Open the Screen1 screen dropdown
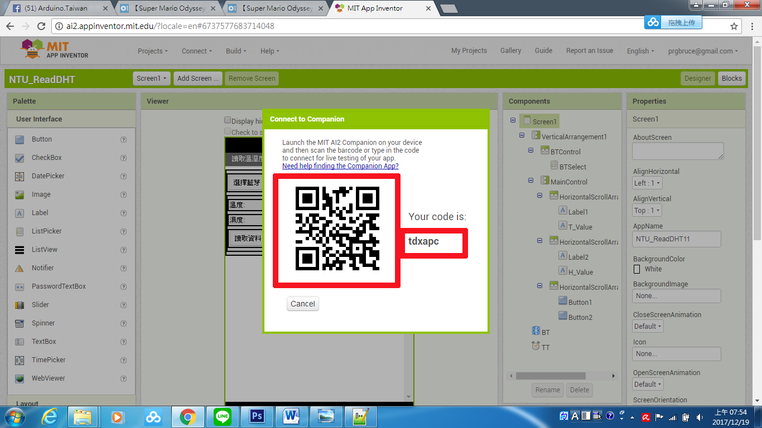 [x=151, y=79]
